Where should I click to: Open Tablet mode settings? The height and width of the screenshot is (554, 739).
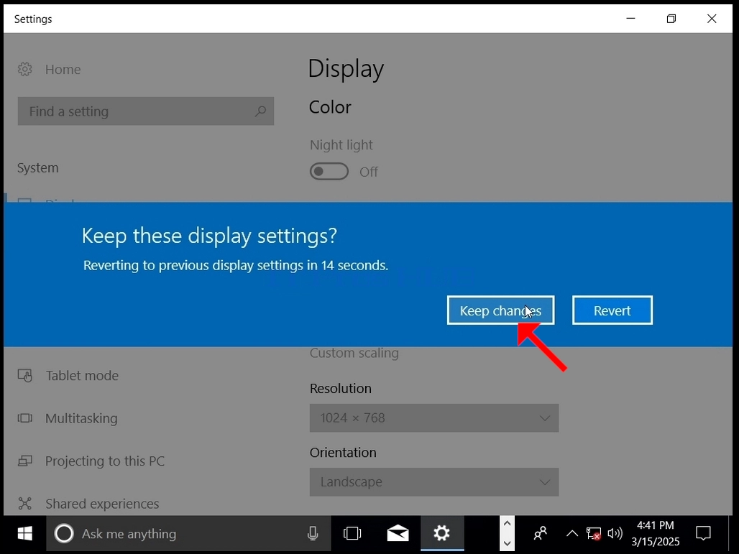click(x=82, y=376)
